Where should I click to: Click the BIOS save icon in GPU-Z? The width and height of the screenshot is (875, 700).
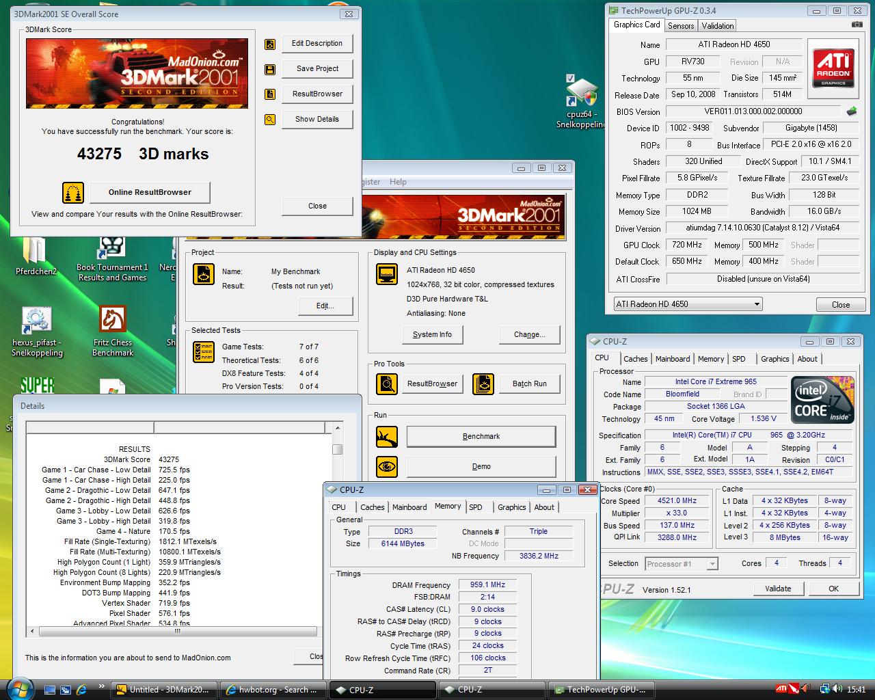tap(852, 111)
